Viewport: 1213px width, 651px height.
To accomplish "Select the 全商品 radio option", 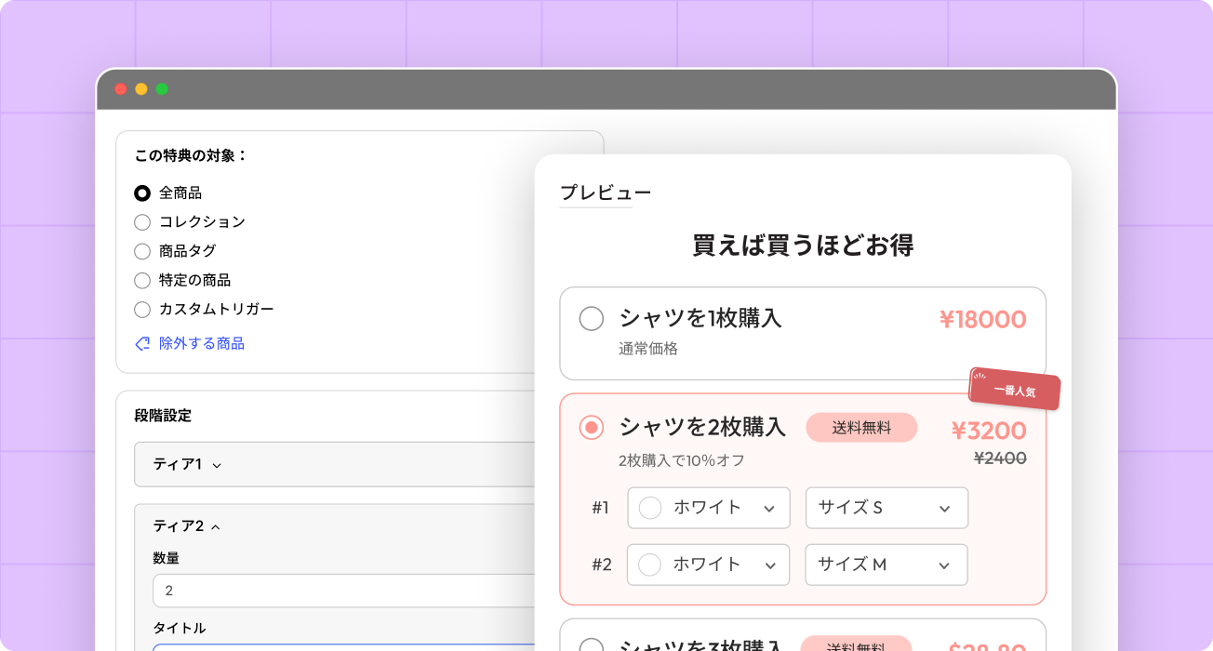I will point(142,193).
